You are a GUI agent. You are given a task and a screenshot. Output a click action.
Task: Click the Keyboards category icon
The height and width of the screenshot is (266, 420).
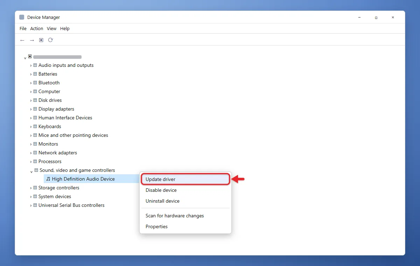pos(35,126)
